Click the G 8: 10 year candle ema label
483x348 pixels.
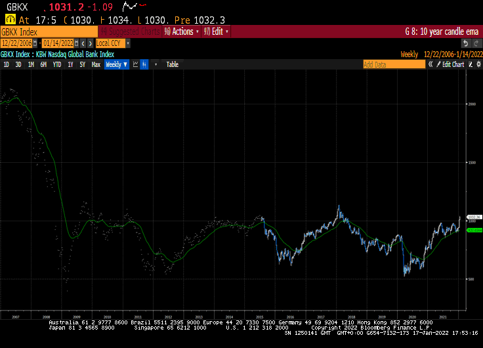(442, 32)
